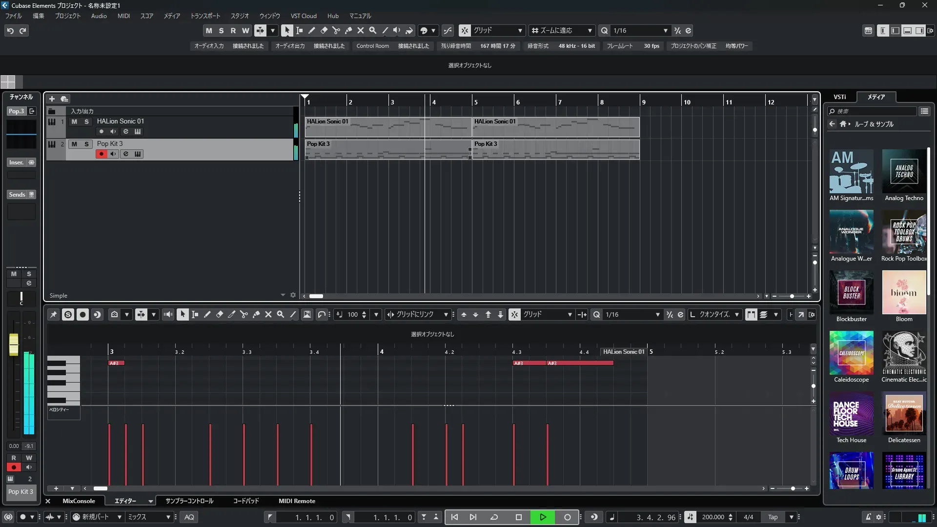Toggle the Cycle loop button in transport
Screen dimensions: 937x527
point(494,517)
